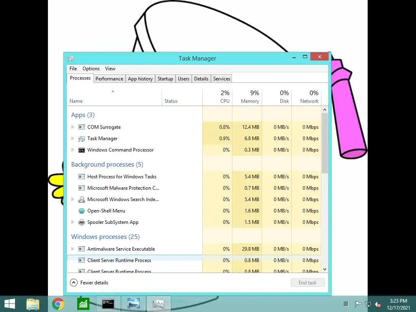Open the File menu
416x312 pixels.
pyautogui.click(x=73, y=69)
